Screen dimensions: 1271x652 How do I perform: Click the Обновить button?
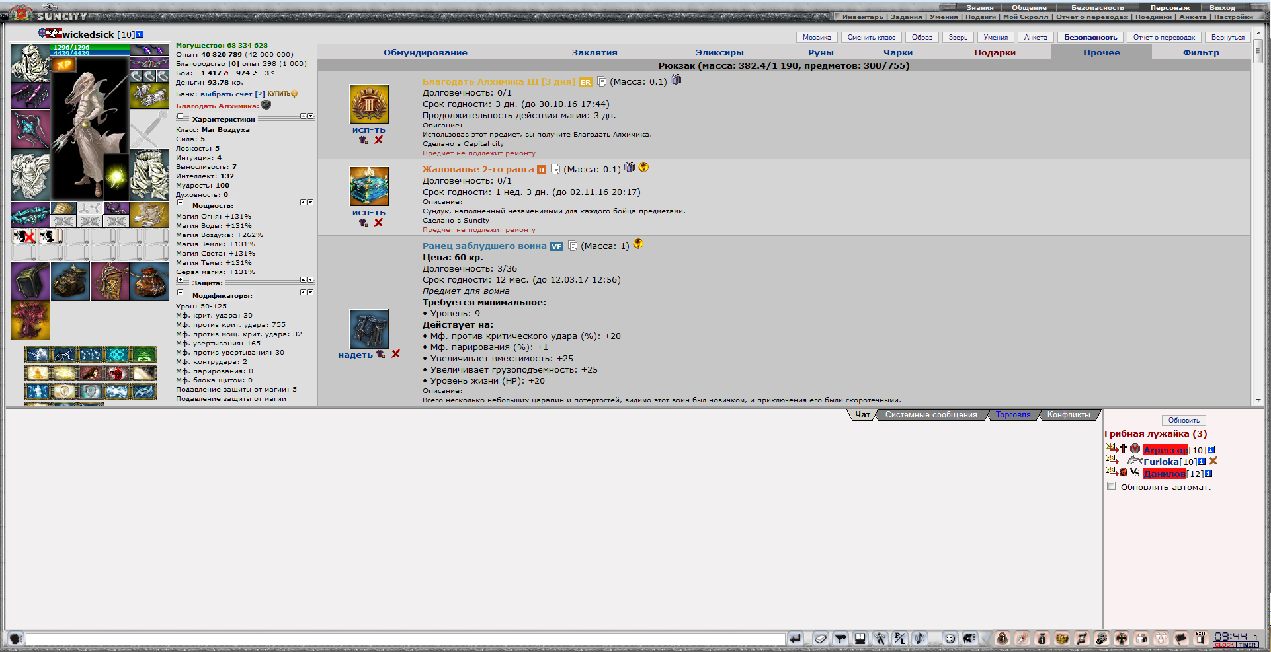[x=1184, y=420]
